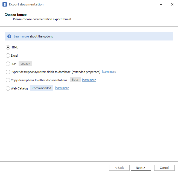Click the blue info icon in the banner
Image resolution: width=178 pixels, height=174 pixels.
[9, 36]
